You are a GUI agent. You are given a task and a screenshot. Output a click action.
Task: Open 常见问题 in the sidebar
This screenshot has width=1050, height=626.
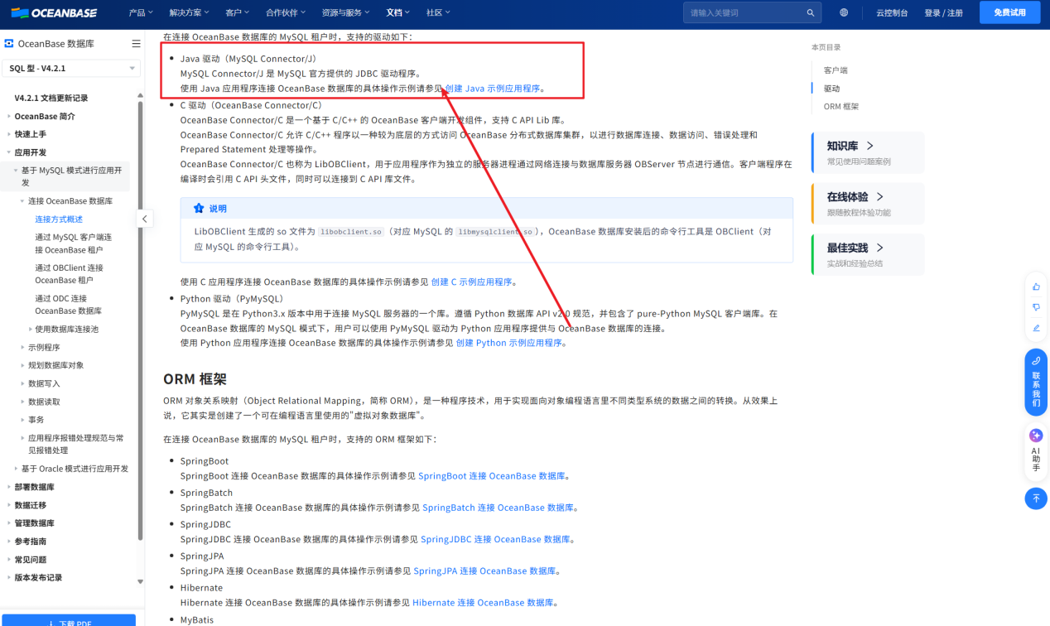31,560
